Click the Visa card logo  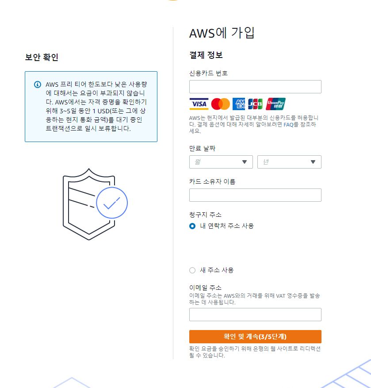(x=199, y=104)
